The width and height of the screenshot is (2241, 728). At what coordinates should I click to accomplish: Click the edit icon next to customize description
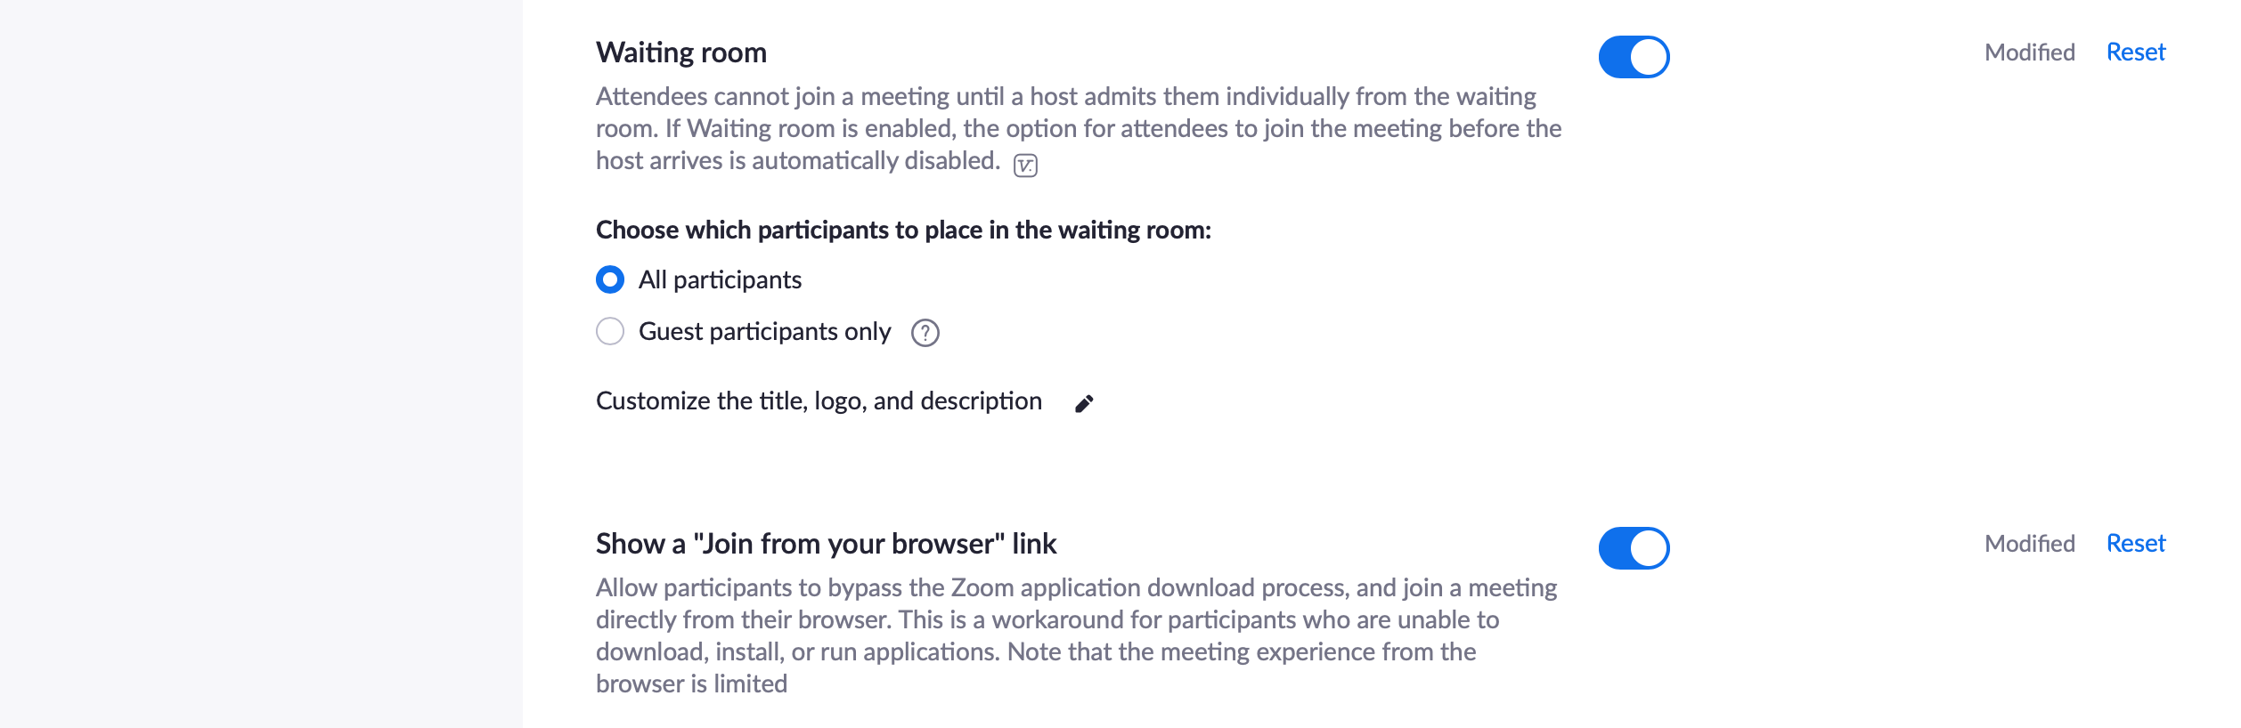tap(1085, 401)
